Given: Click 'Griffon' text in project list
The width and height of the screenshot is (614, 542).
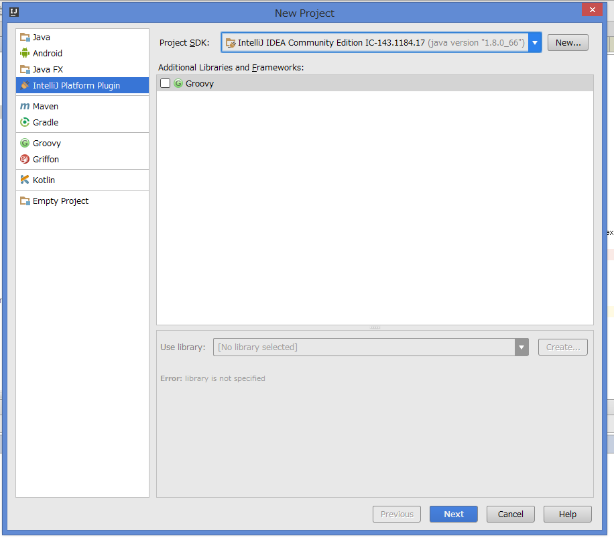Looking at the screenshot, I should click(46, 159).
